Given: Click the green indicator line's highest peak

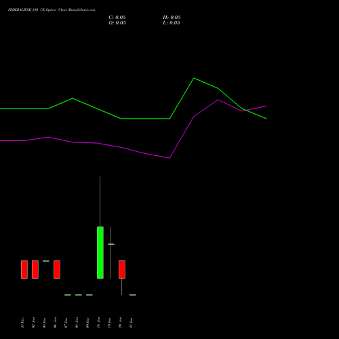Looking at the screenshot, I should pyautogui.click(x=194, y=78).
